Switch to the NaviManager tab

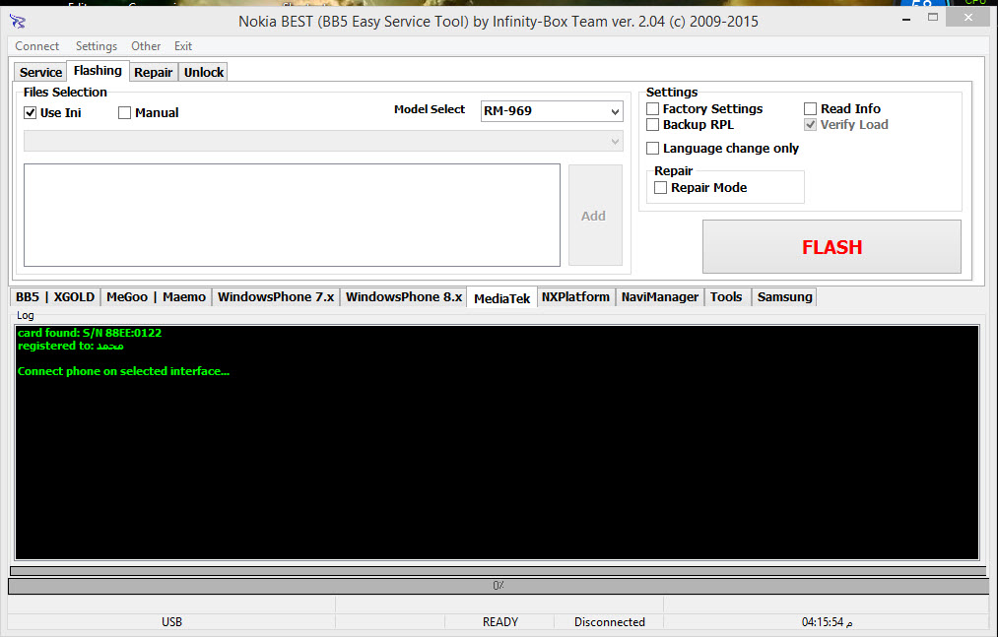pyautogui.click(x=660, y=297)
